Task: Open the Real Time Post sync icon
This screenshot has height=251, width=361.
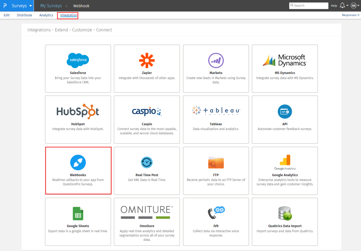Action: pyautogui.click(x=147, y=162)
